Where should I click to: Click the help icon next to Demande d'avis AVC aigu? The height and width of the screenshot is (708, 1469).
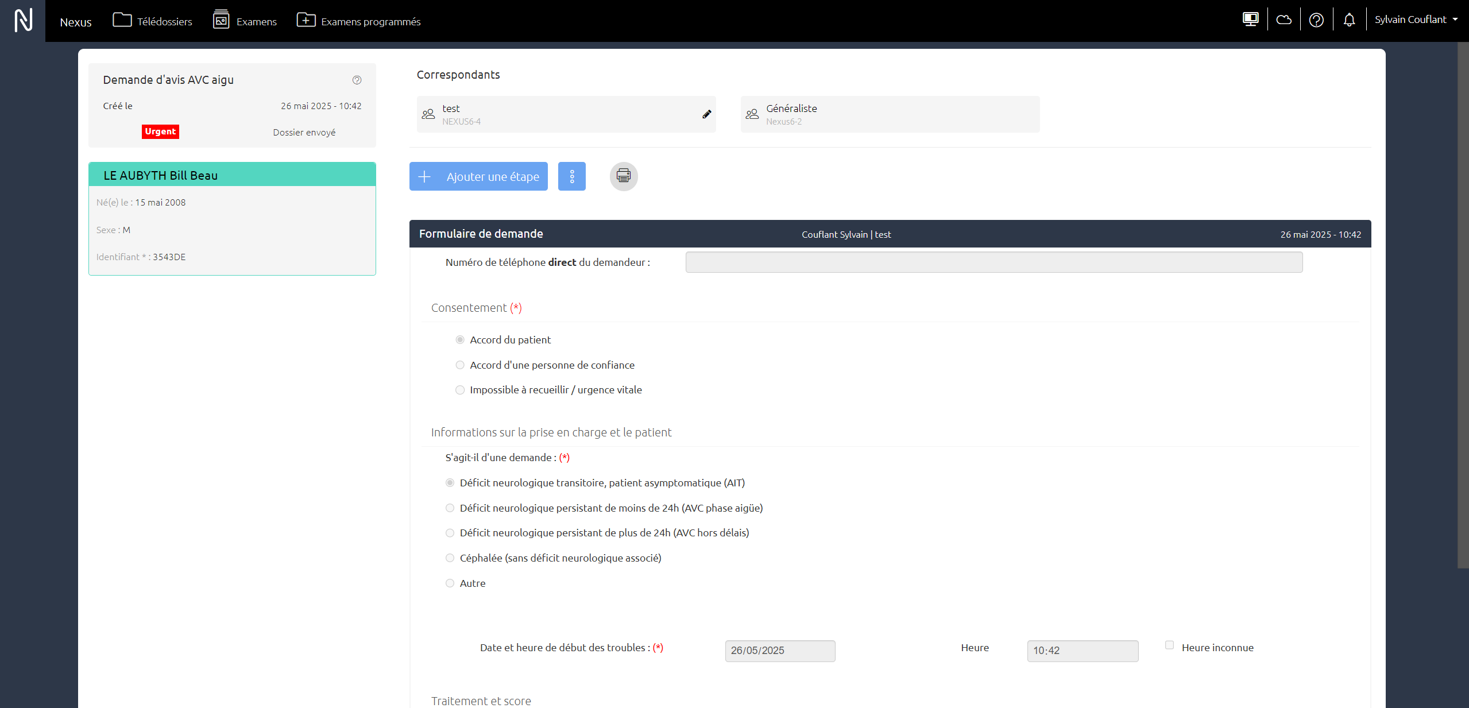coord(357,80)
